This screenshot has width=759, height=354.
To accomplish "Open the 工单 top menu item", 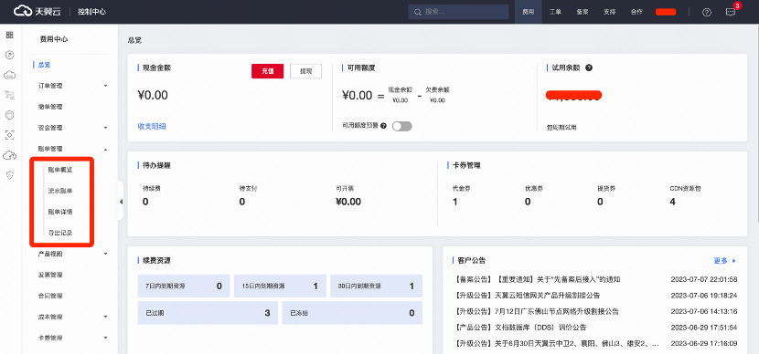I will pyautogui.click(x=555, y=12).
